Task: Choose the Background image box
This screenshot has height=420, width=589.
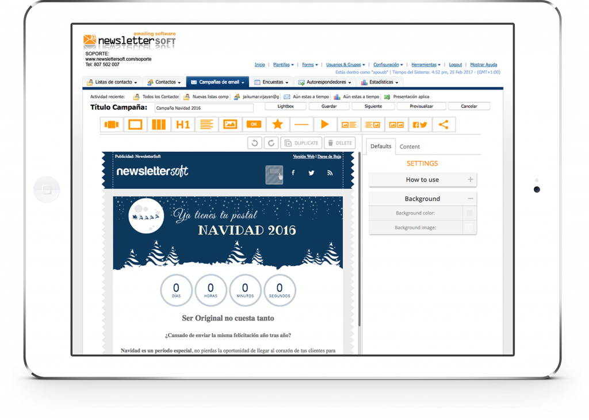Action: point(469,228)
